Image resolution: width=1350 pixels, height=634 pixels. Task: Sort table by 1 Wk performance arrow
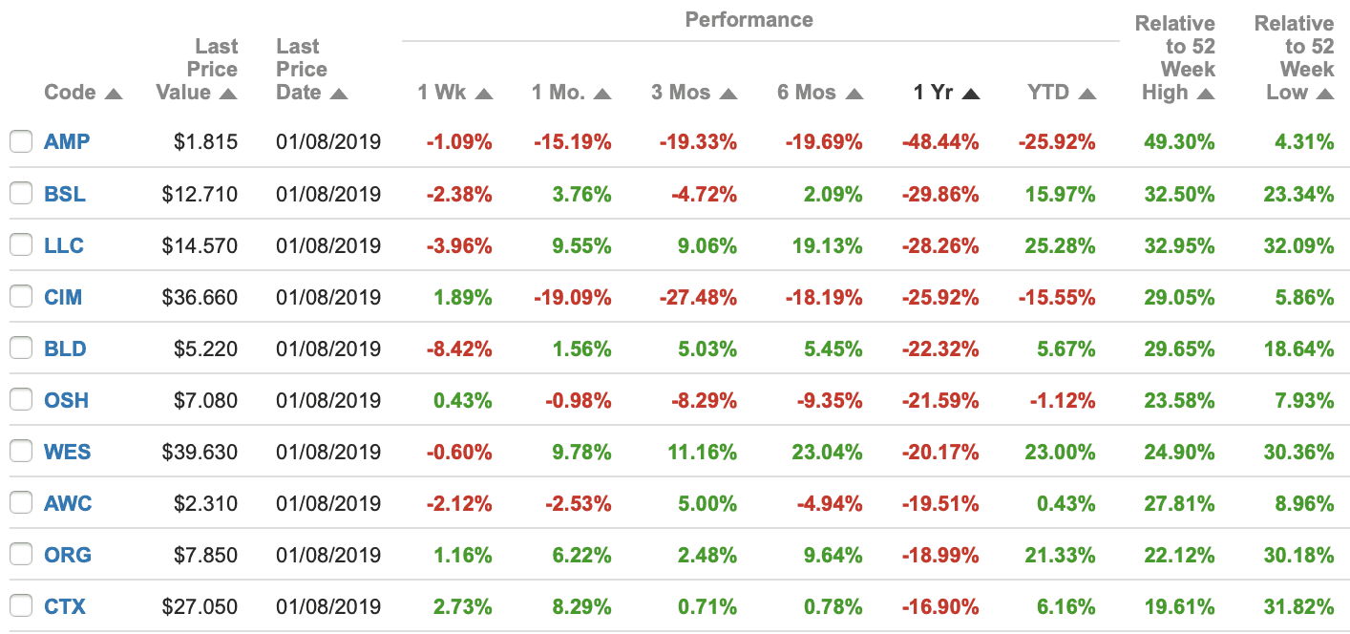(x=483, y=94)
